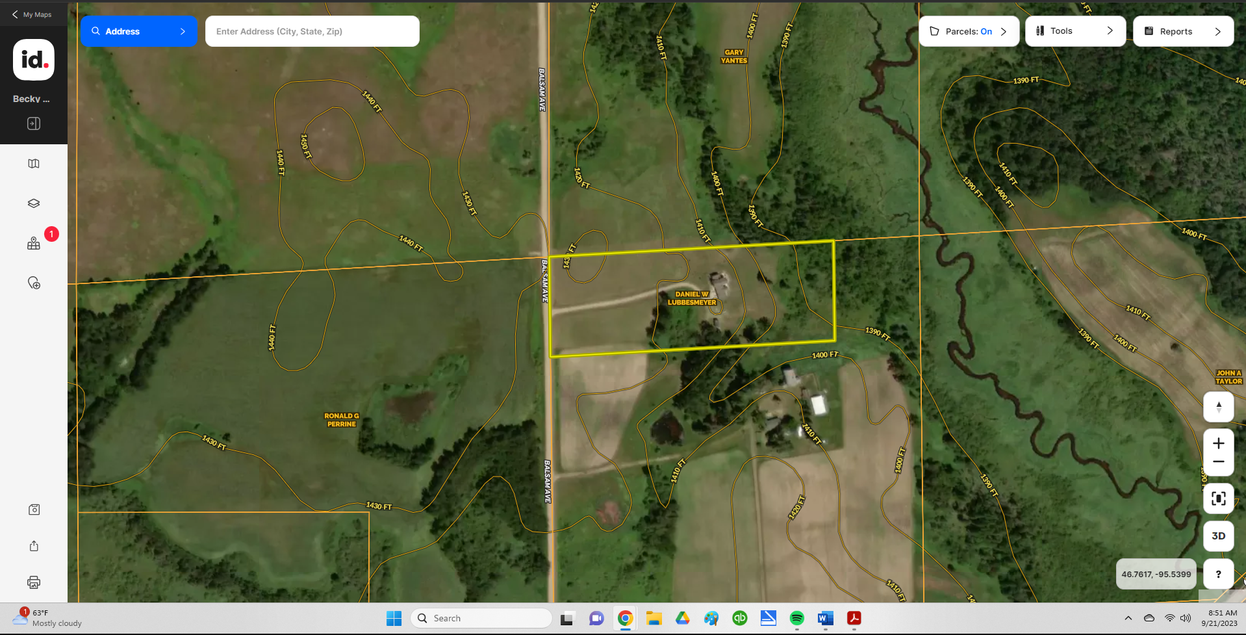This screenshot has height=635, width=1246.
Task: Reset map orientation with compass button
Action: 1218,407
